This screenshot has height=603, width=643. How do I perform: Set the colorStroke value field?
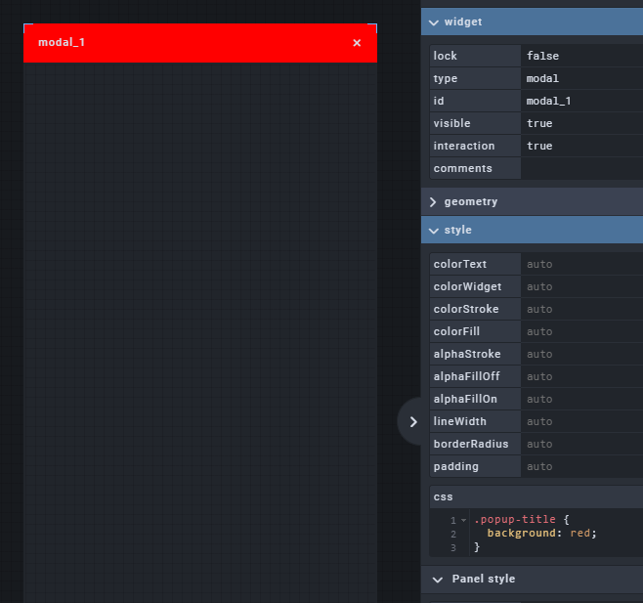[x=581, y=309]
